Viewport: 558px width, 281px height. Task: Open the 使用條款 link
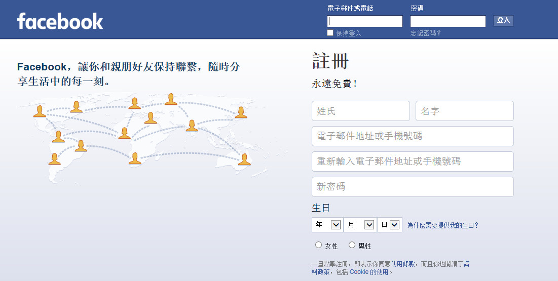tap(403, 264)
